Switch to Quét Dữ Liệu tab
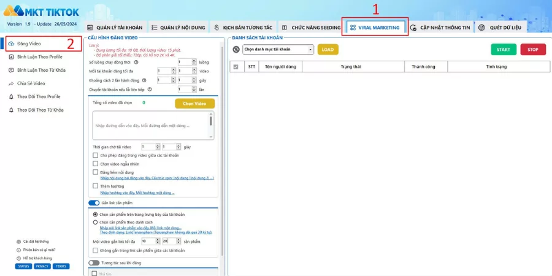This screenshot has width=552, height=276. click(x=501, y=28)
